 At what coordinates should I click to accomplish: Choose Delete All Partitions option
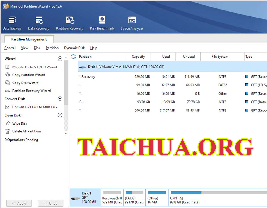tap(27, 131)
